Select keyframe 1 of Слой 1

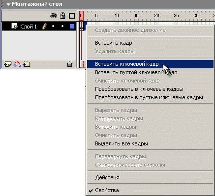click(x=82, y=27)
